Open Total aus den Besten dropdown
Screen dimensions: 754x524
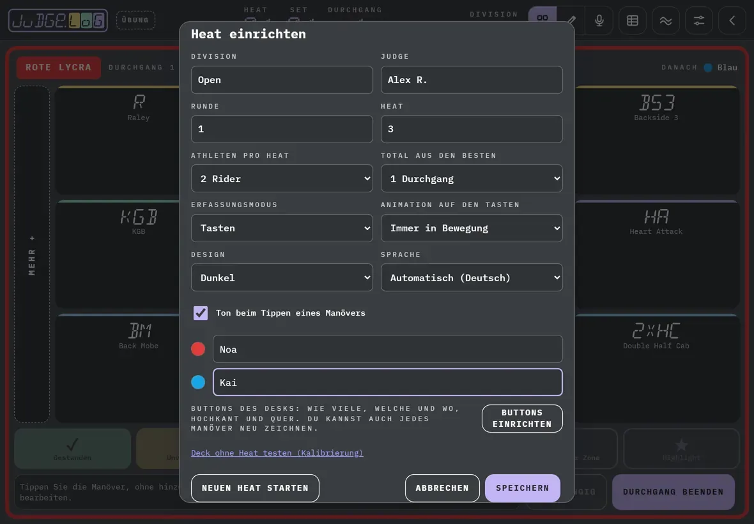coord(472,178)
